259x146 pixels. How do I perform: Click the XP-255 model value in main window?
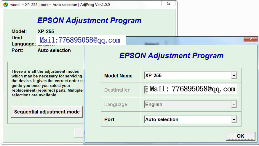click(x=46, y=31)
